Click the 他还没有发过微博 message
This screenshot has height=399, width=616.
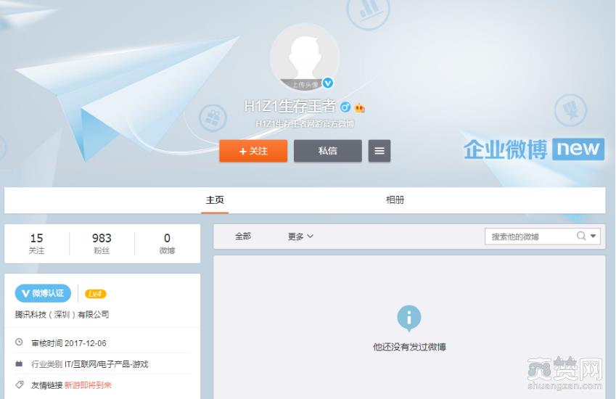(409, 347)
